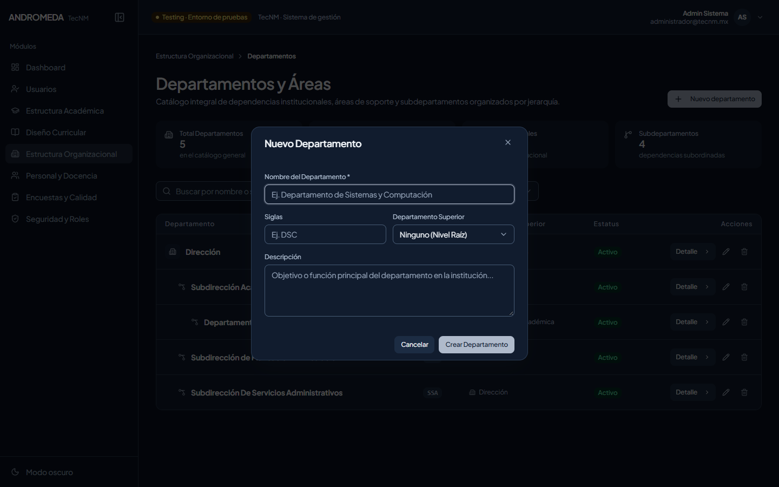The height and width of the screenshot is (487, 779).
Task: Focus the Nombre del Departamento field
Action: click(389, 194)
